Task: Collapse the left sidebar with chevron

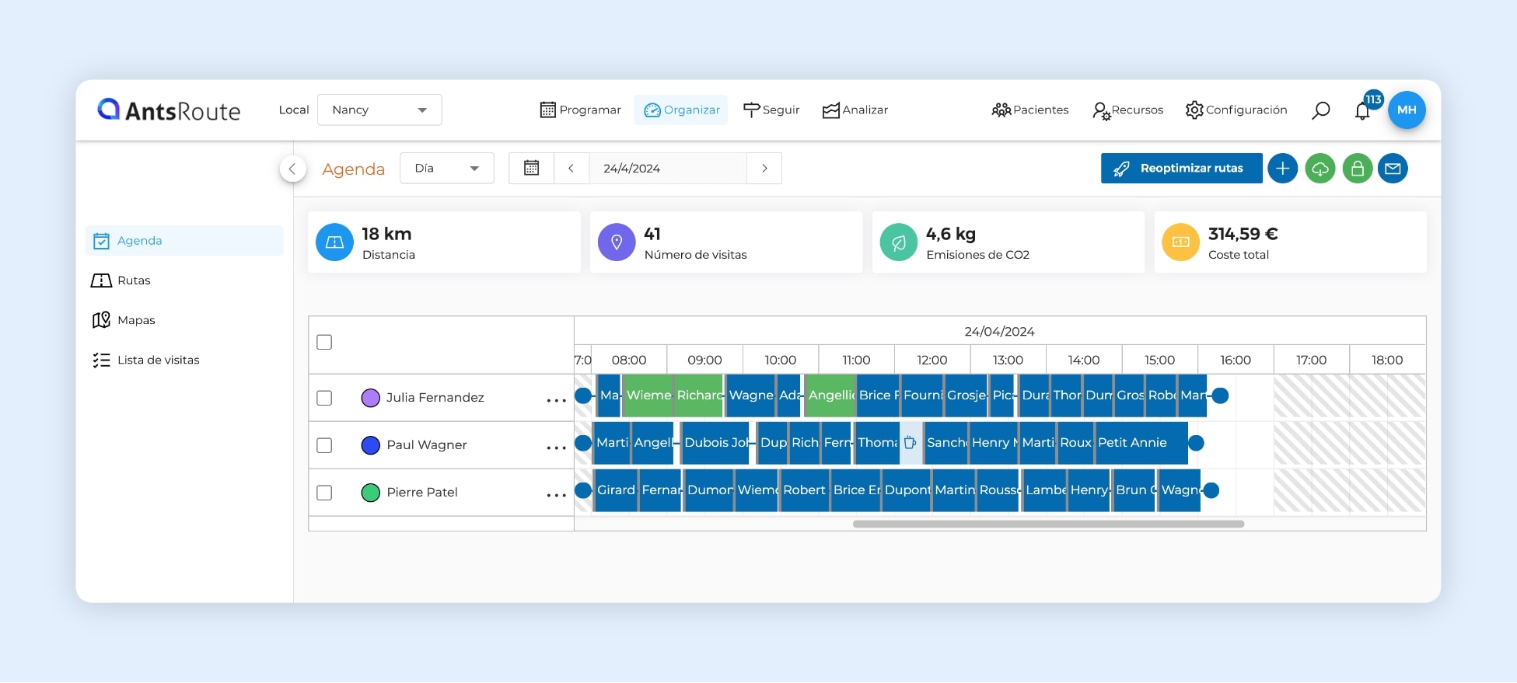Action: click(x=292, y=169)
